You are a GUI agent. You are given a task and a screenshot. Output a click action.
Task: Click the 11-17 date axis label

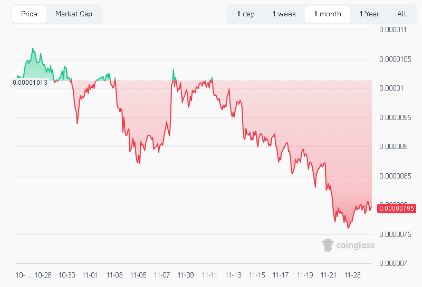[x=281, y=275]
